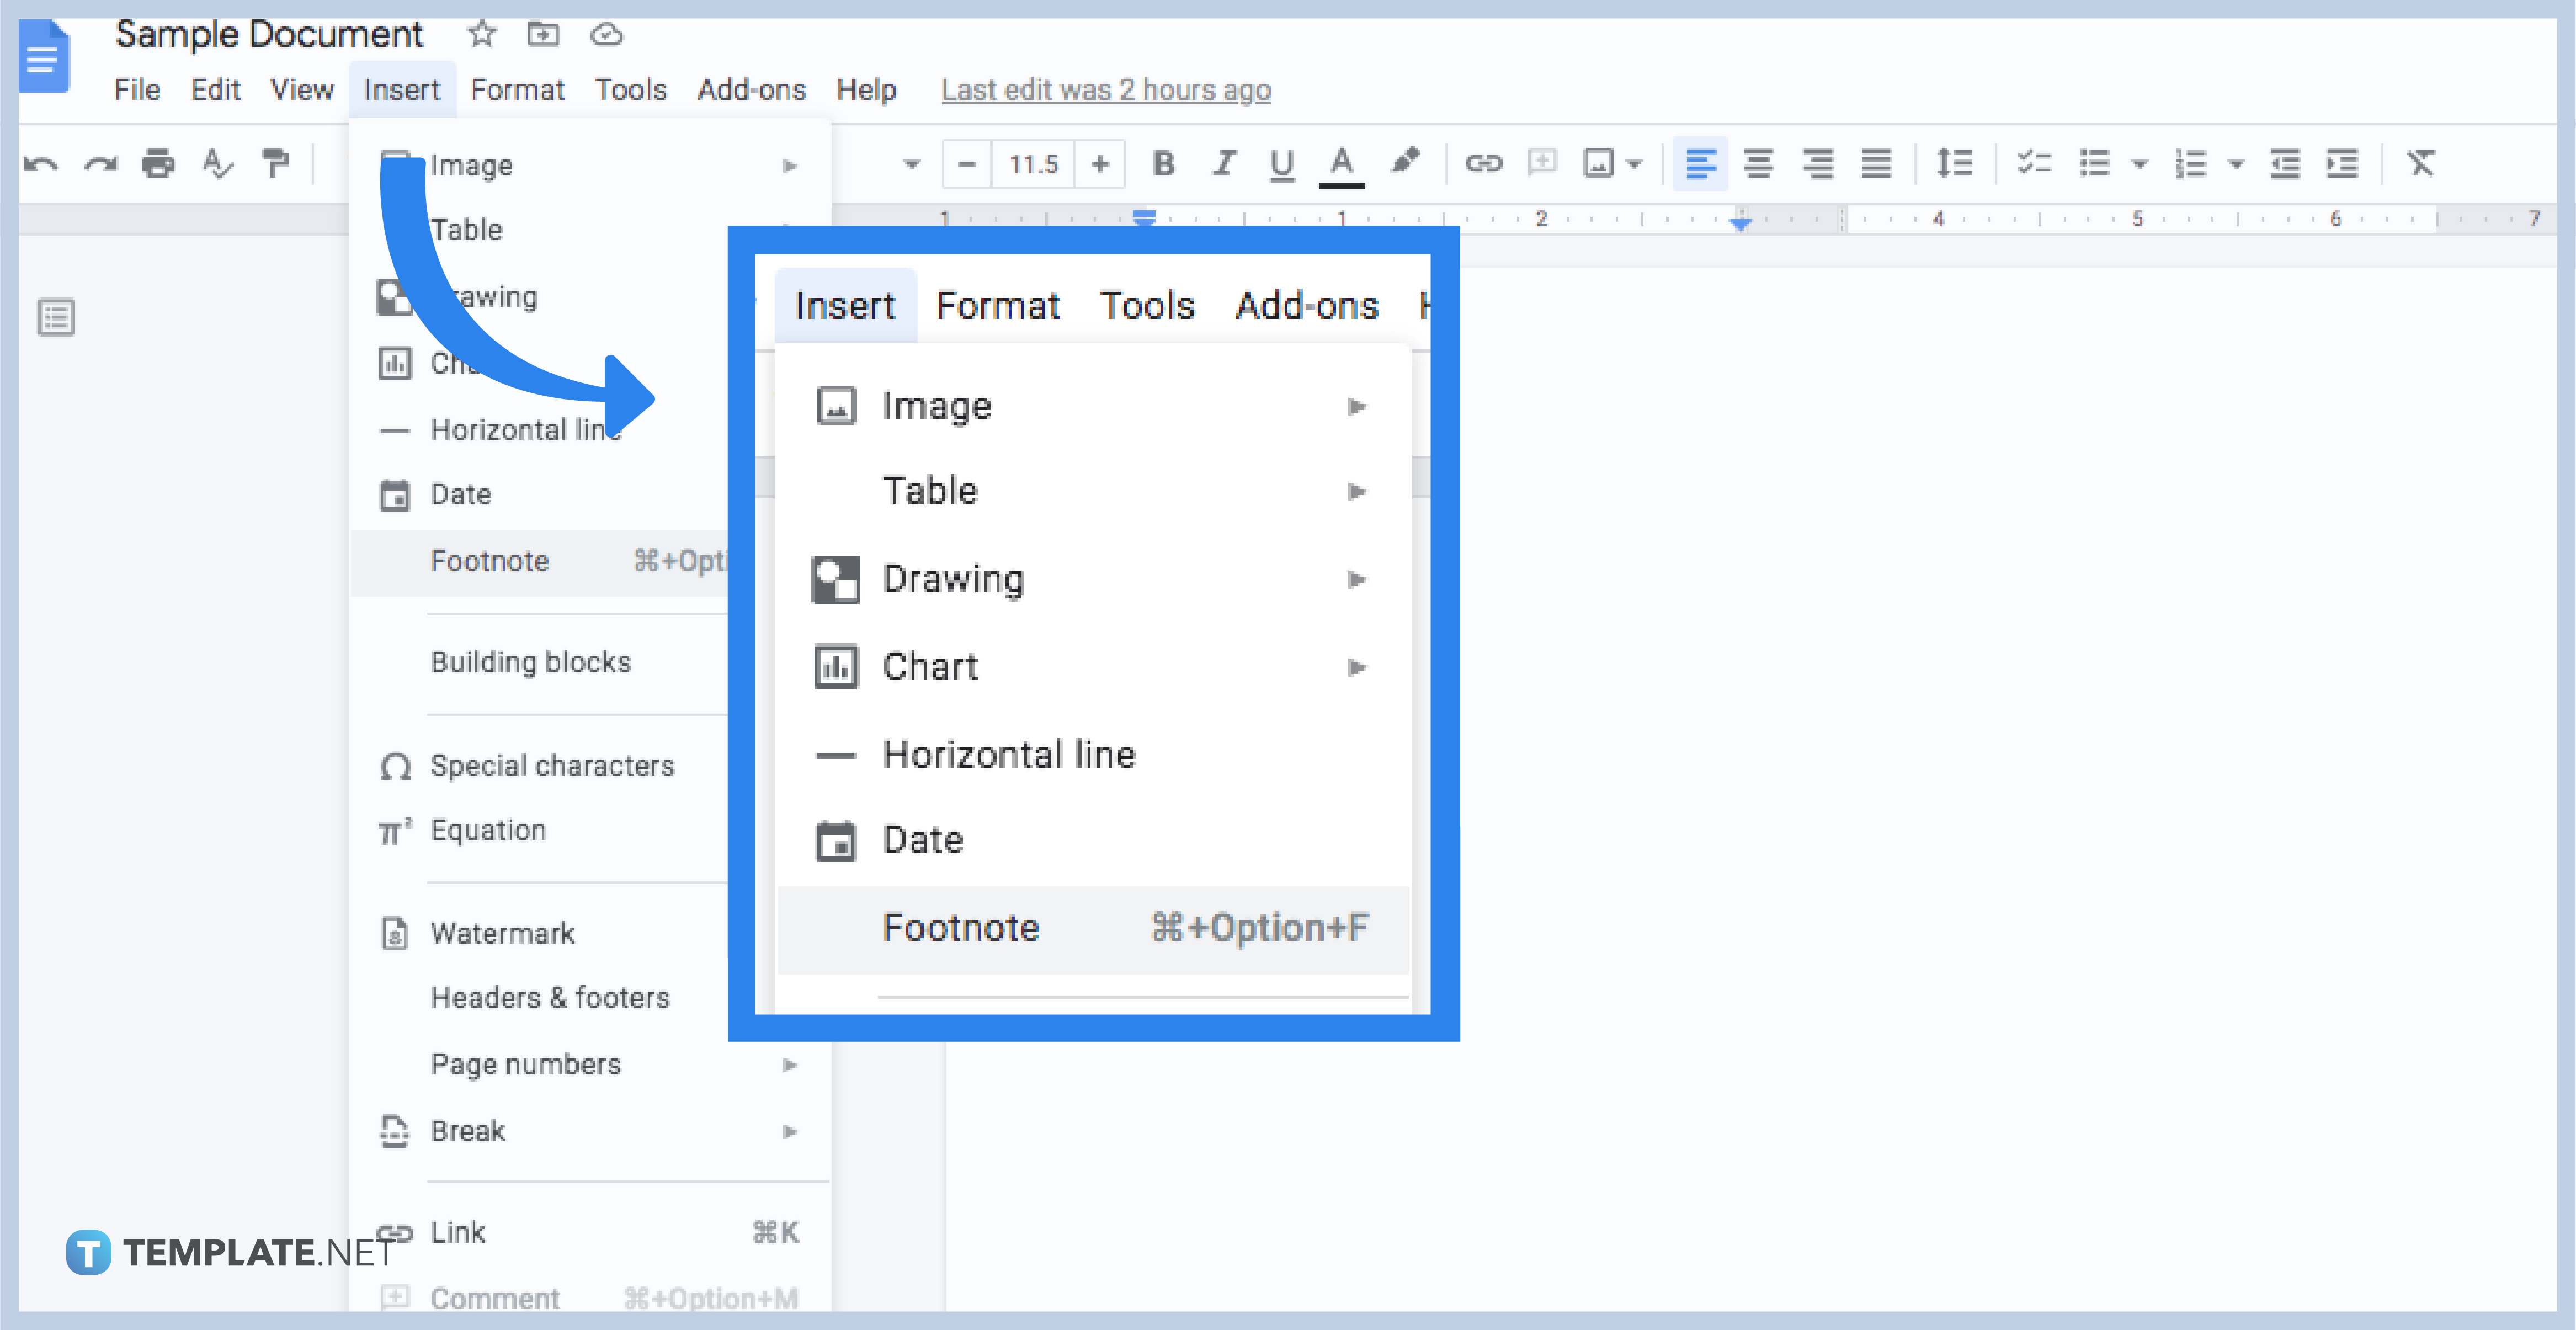The height and width of the screenshot is (1330, 2576).
Task: Star the Sample Document
Action: pyautogui.click(x=482, y=33)
